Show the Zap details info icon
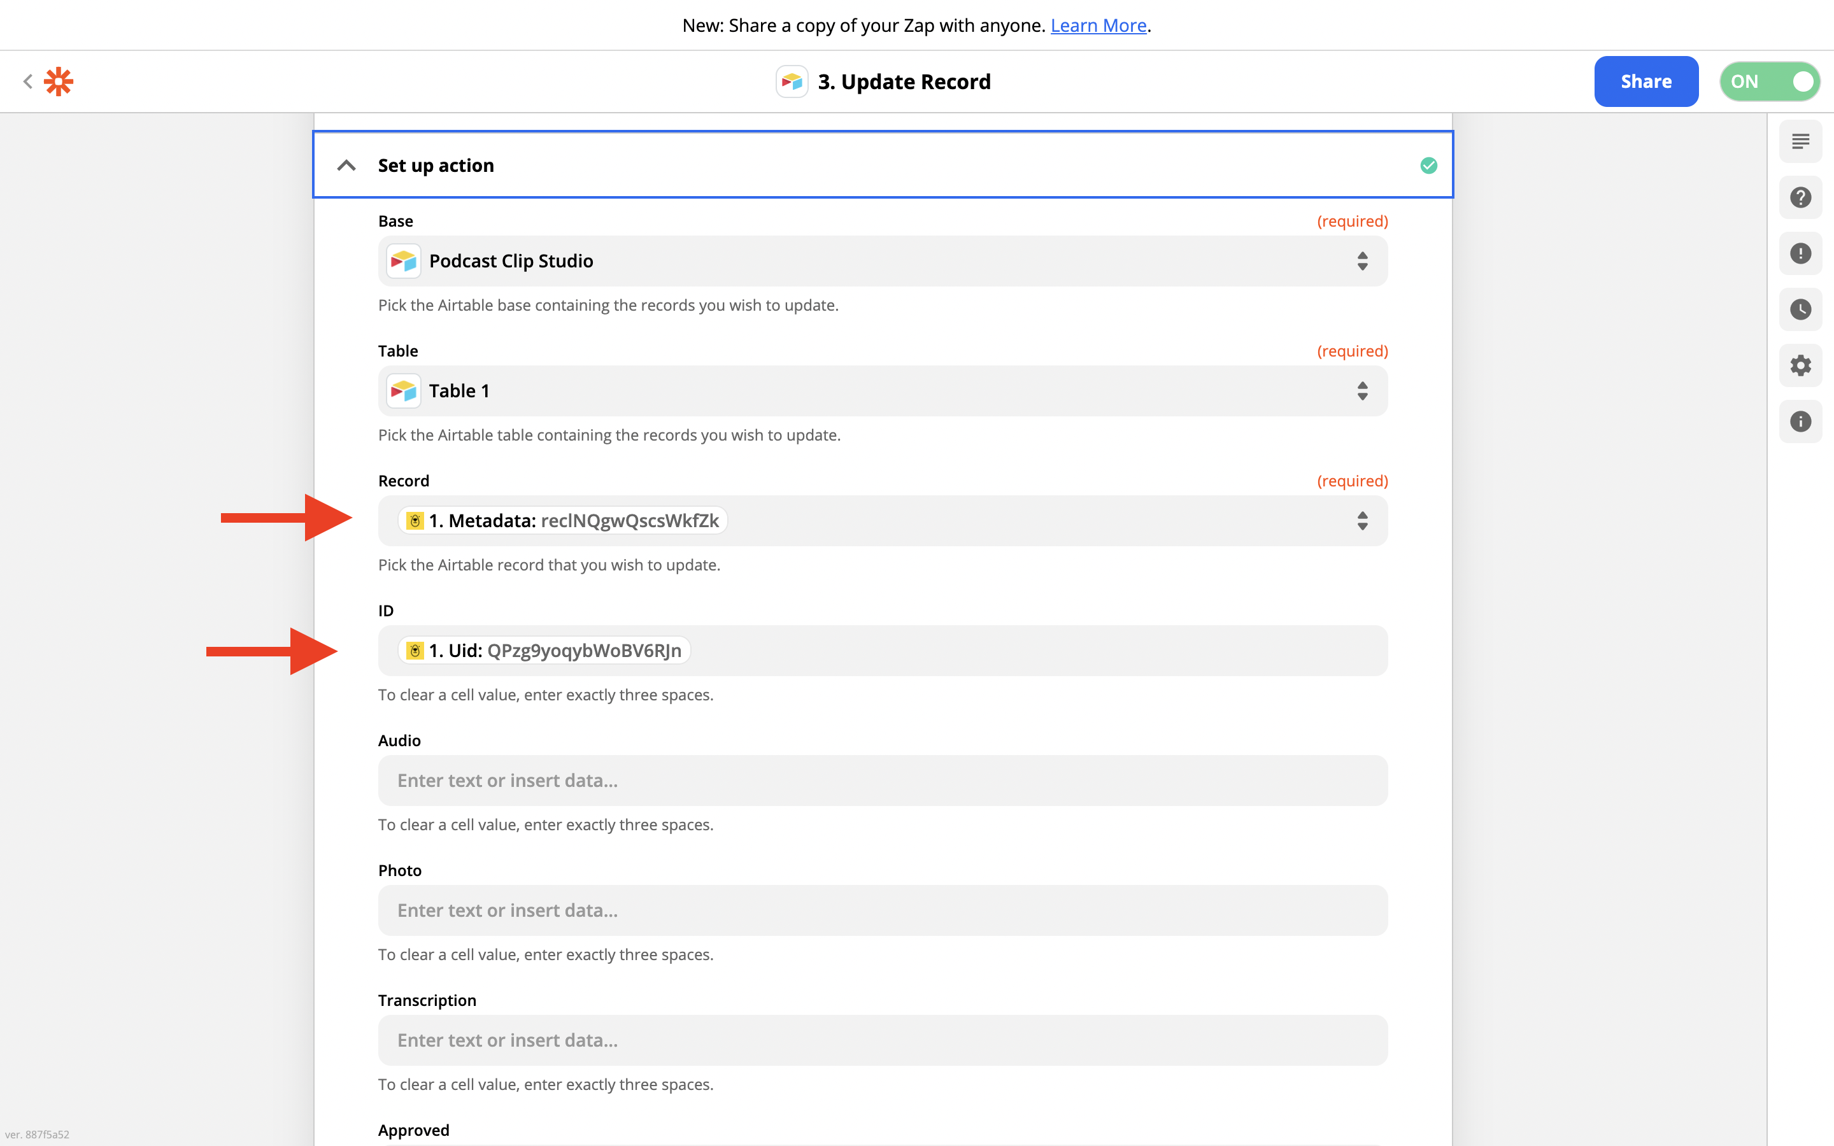 (1800, 421)
